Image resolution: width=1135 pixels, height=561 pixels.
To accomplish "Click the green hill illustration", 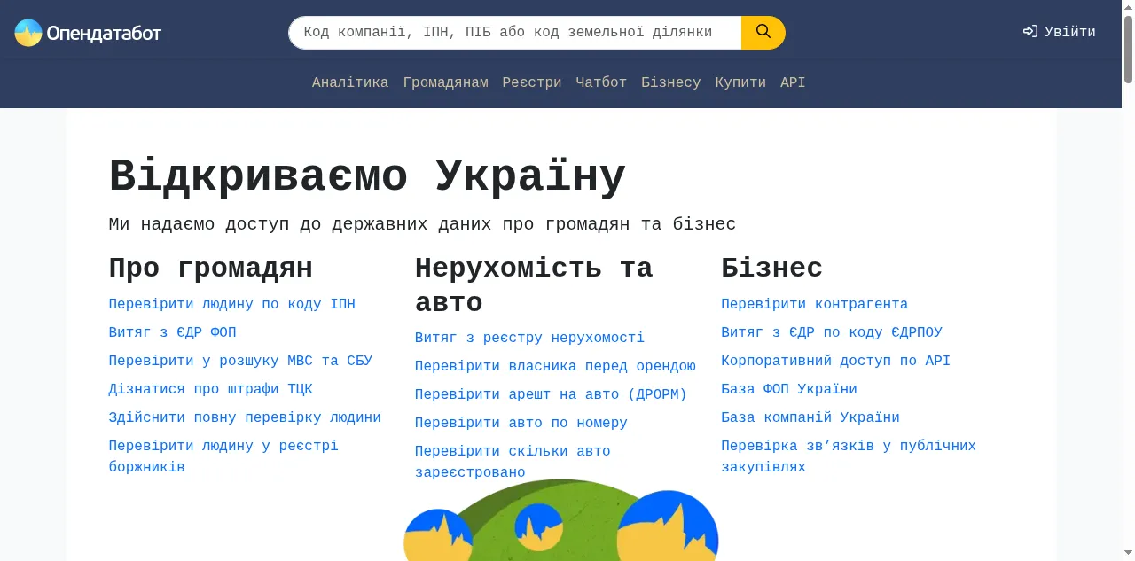I will point(560,520).
